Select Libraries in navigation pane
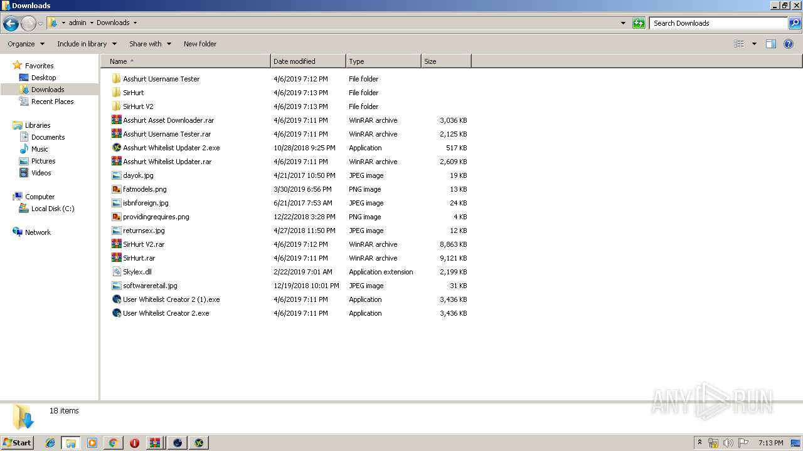Viewport: 803px width, 451px height. (38, 125)
